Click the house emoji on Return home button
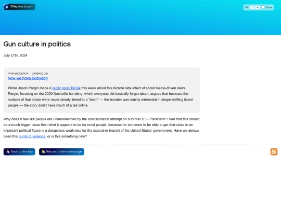 tap(43, 151)
